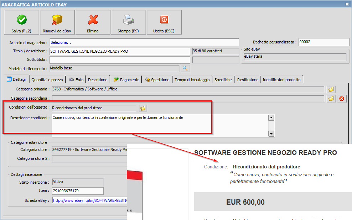The image size is (352, 220).
Task: Click the Salva (F12) button
Action: tap(21, 22)
